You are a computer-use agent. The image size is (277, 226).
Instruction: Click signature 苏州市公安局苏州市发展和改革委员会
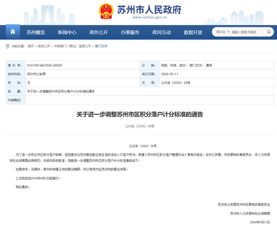point(244,205)
